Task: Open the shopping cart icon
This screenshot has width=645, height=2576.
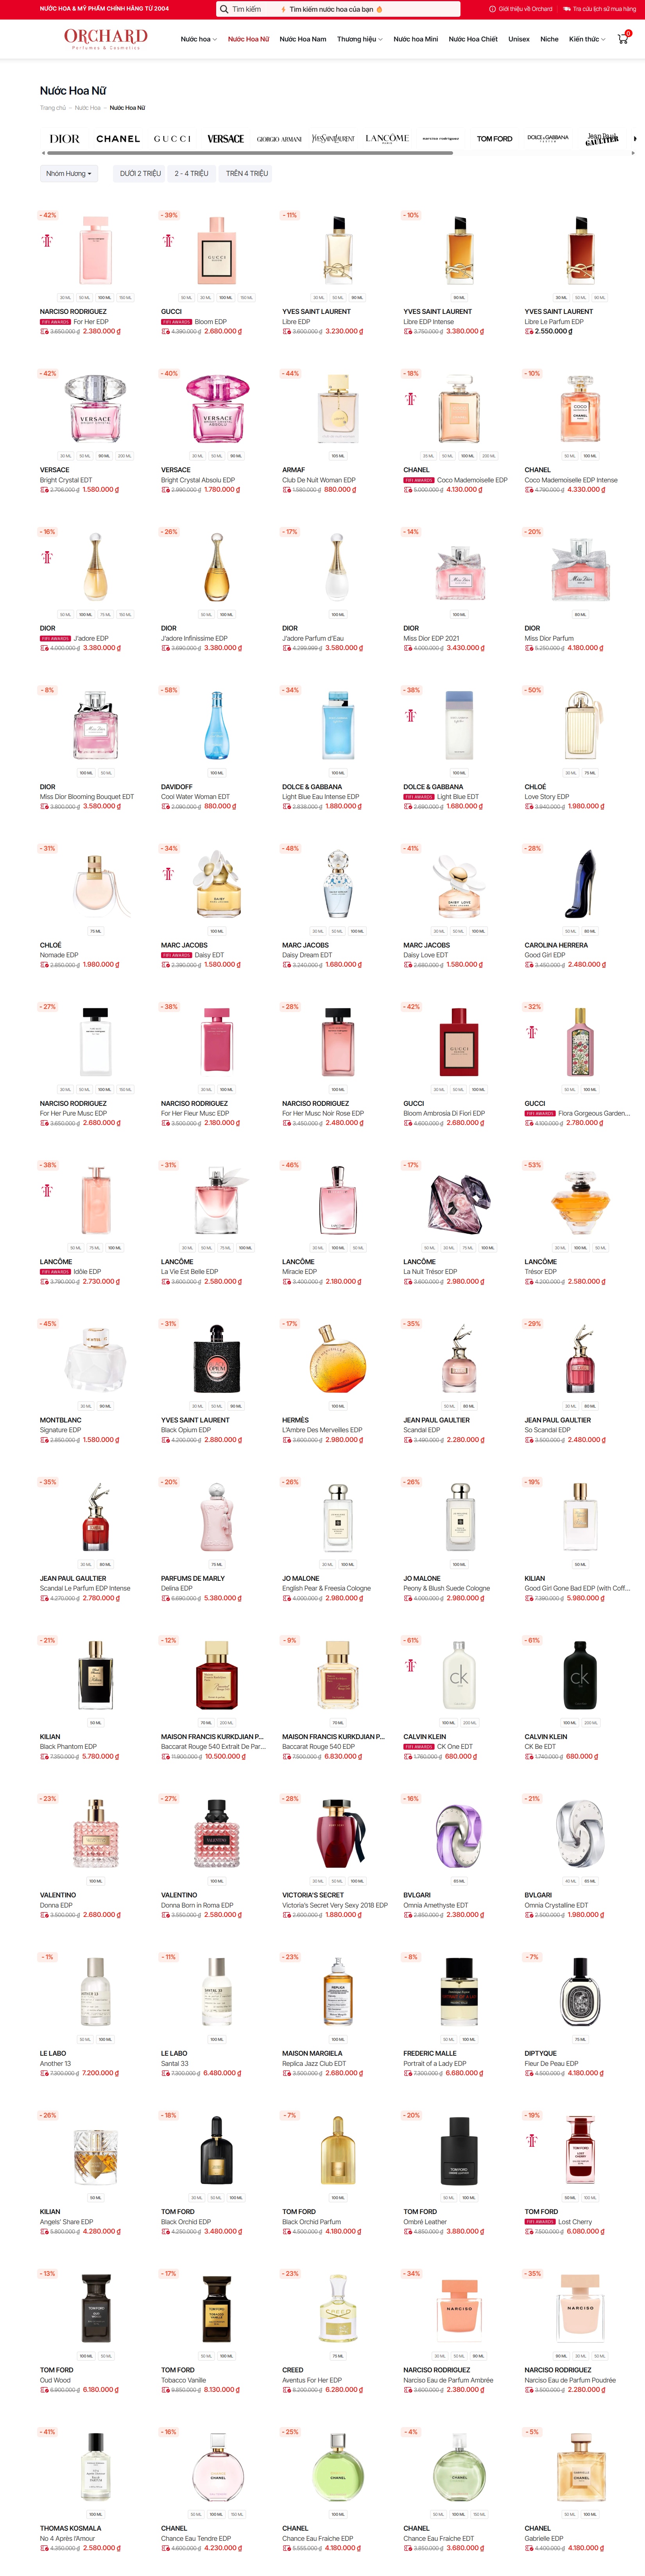Action: (x=622, y=39)
